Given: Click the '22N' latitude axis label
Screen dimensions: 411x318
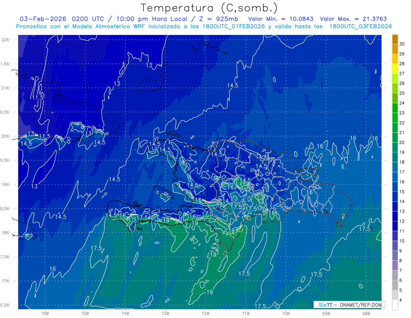Looking at the screenshot, I should (5, 40).
